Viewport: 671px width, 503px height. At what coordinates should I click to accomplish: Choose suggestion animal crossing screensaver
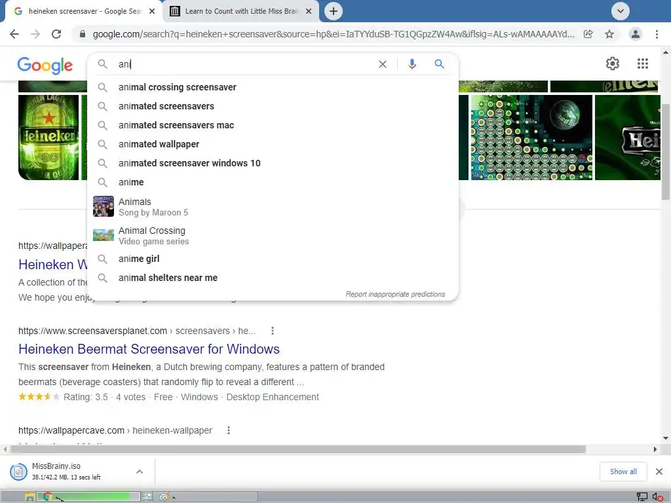(273, 87)
